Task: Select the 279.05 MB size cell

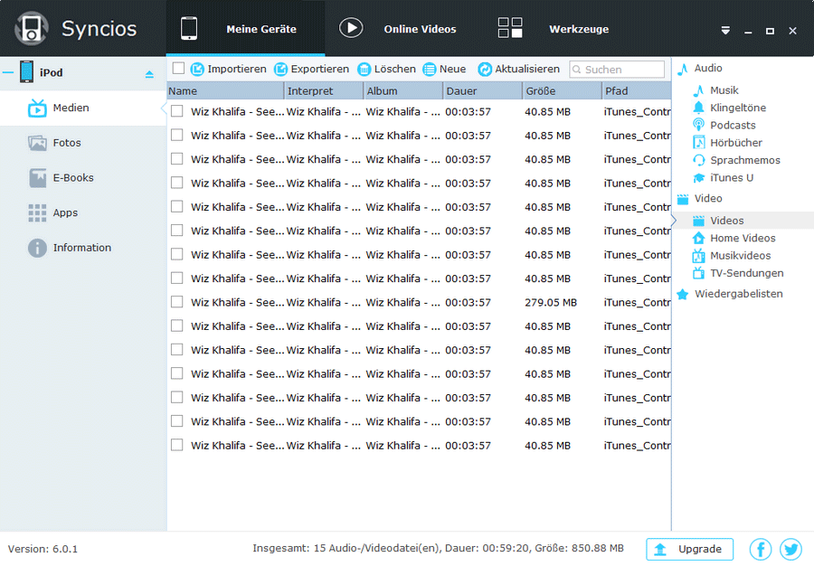Action: point(551,303)
